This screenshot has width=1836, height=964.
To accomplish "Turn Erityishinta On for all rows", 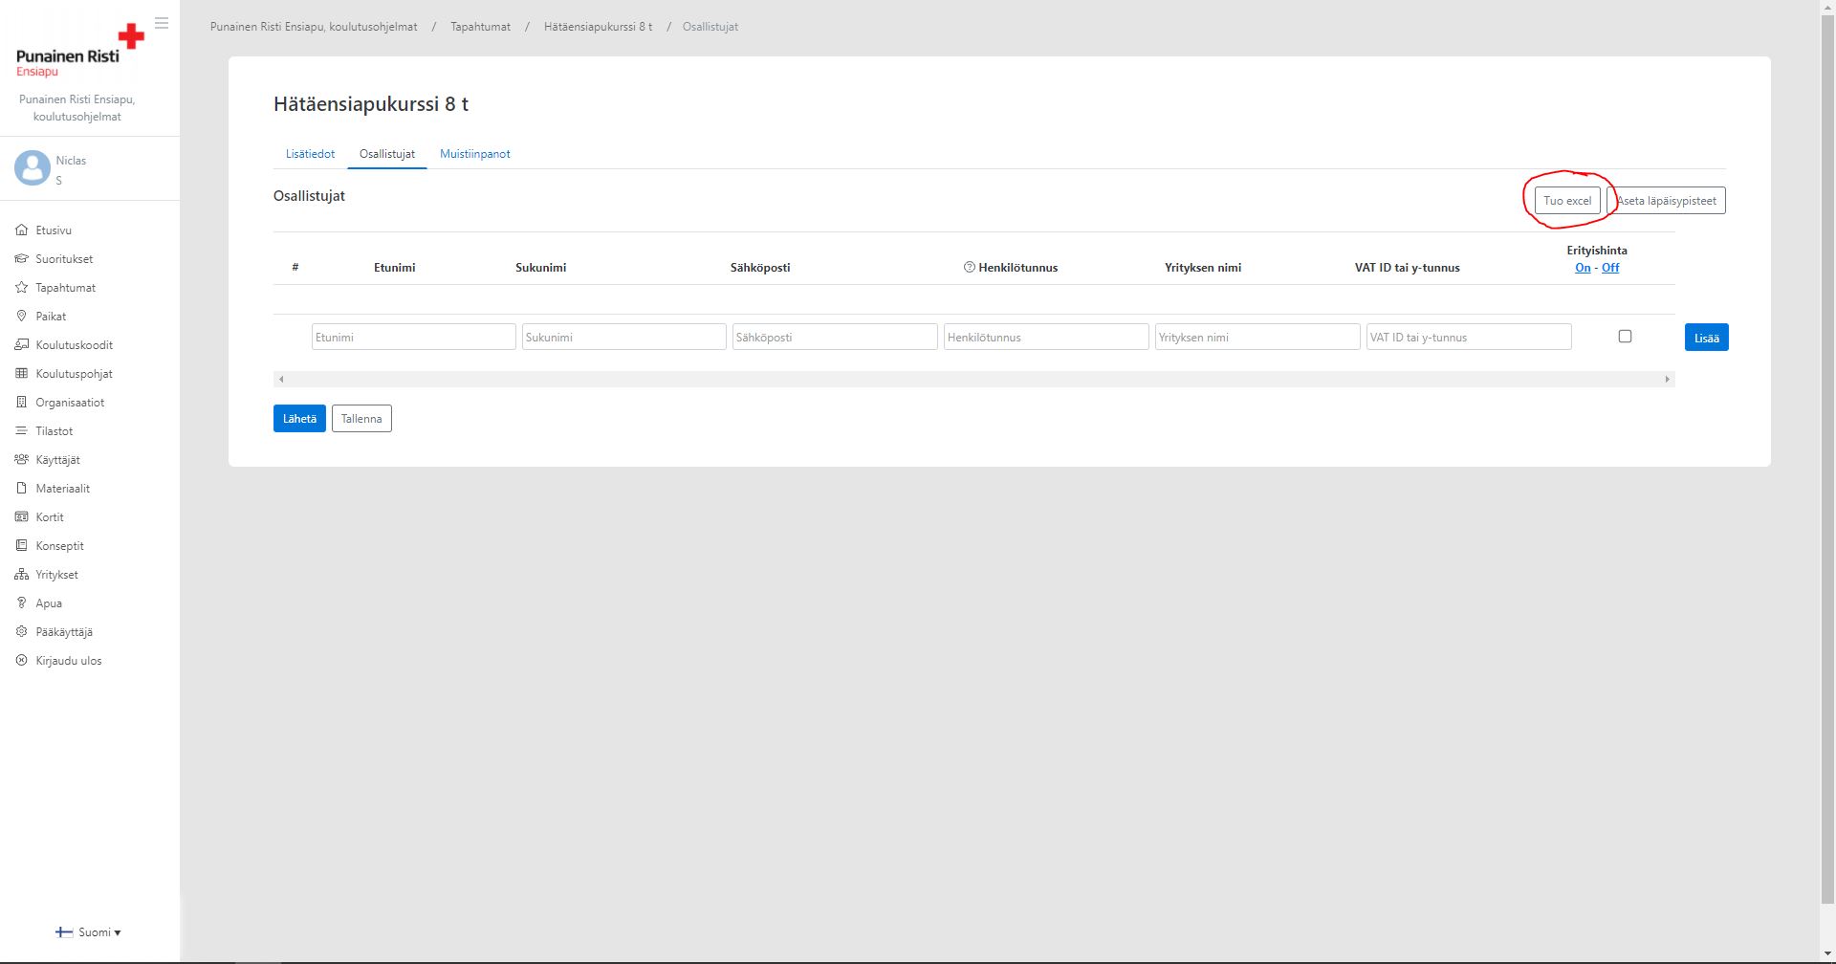I will (1583, 268).
